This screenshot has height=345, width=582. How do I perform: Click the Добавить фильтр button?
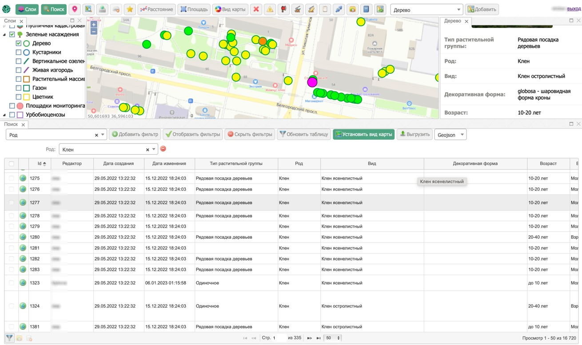(135, 134)
